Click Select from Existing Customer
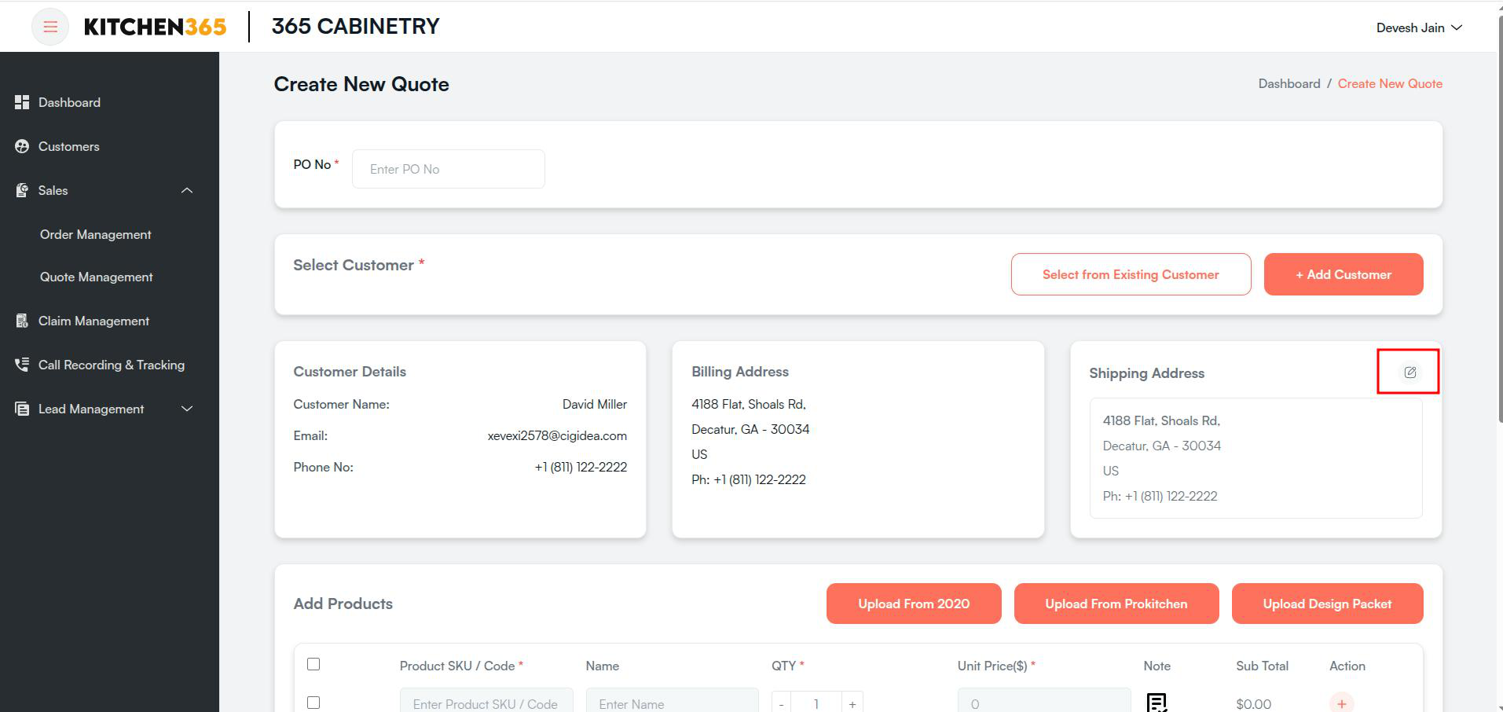Screen dimensions: 1503x712 point(1131,274)
